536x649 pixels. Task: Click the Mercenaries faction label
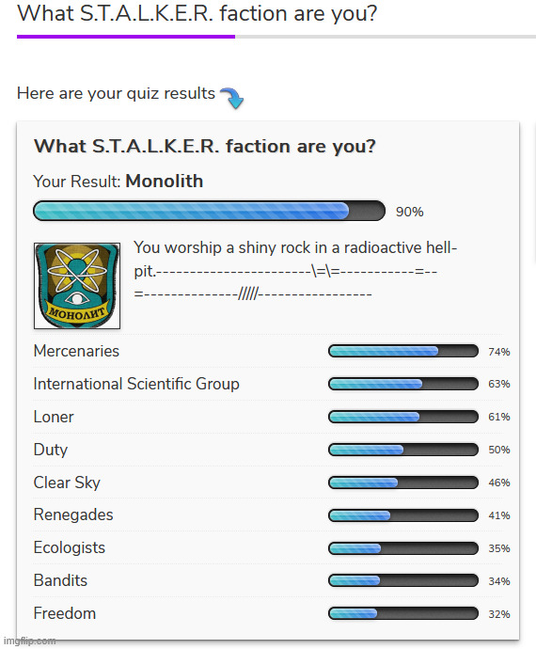tap(76, 351)
